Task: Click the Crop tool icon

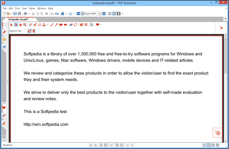Action: pyautogui.click(x=86, y=25)
